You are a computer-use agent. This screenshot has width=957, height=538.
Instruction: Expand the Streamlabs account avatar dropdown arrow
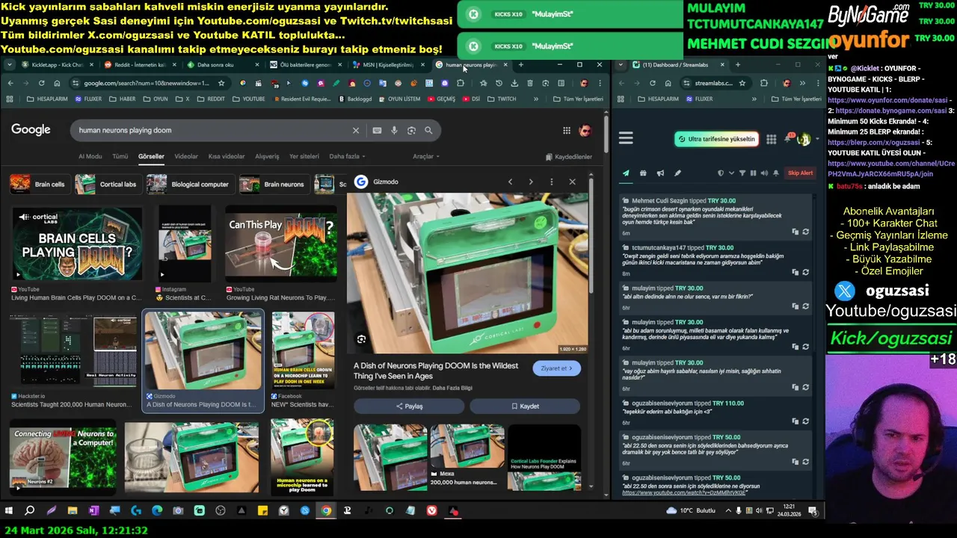[816, 139]
